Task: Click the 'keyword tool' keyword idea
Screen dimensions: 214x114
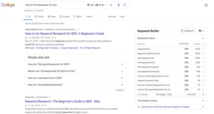Action: 144,49
